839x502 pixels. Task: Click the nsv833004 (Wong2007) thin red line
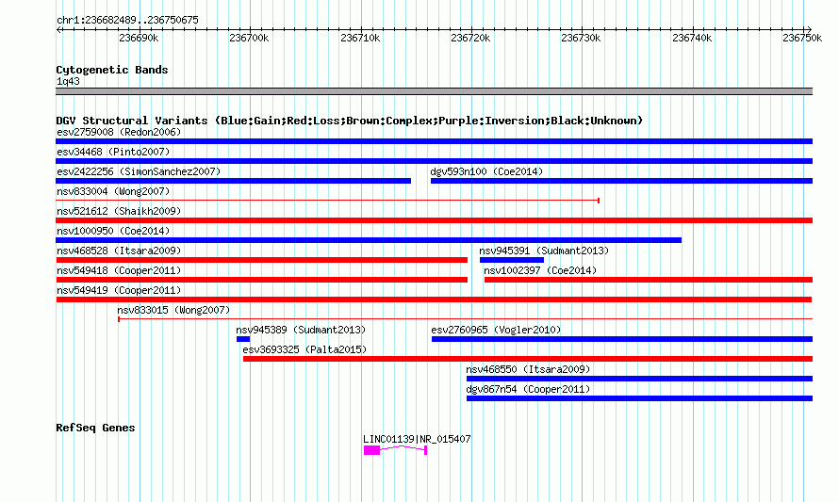327,201
